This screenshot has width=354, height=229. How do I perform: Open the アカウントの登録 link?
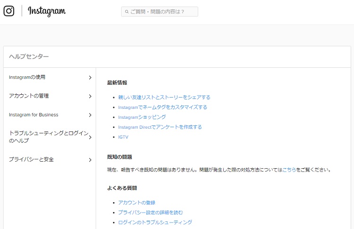pos(136,203)
